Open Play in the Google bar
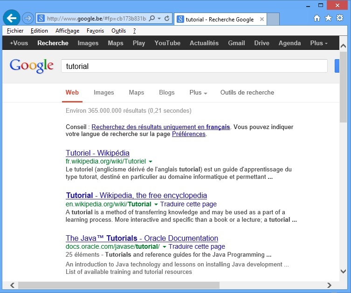351x293 pixels. pyautogui.click(x=139, y=43)
